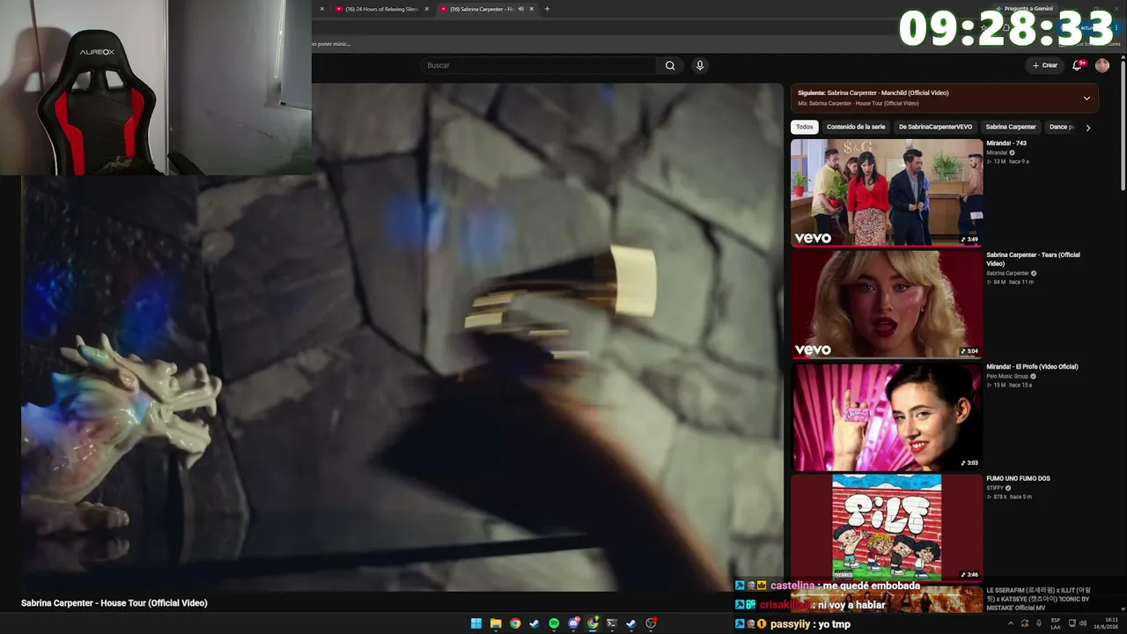The height and width of the screenshot is (634, 1127).
Task: Open Miranda! - El Profe video thumbnail
Action: (887, 416)
